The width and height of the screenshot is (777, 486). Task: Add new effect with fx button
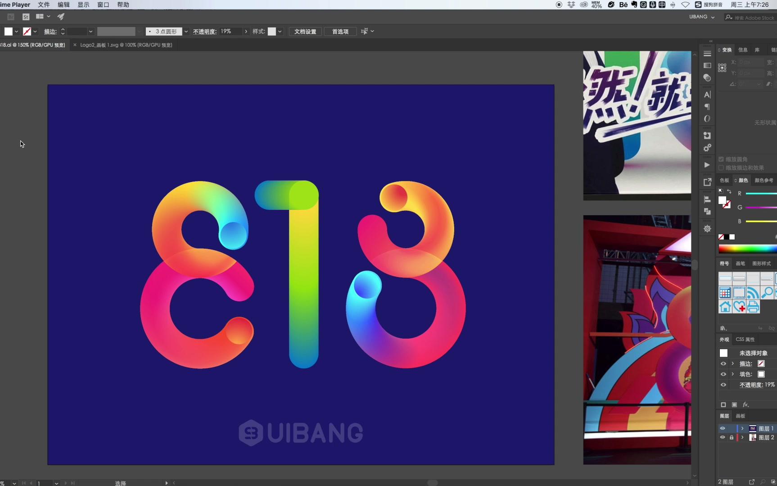746,404
